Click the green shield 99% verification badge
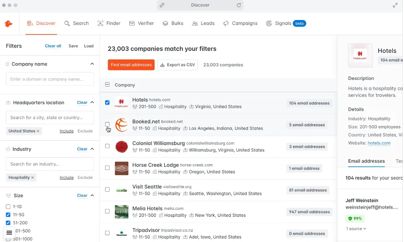The height and width of the screenshot is (242, 404). pos(355,219)
